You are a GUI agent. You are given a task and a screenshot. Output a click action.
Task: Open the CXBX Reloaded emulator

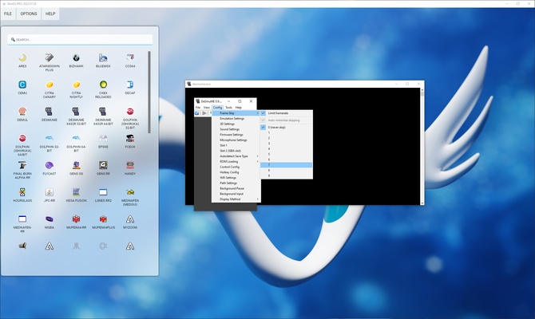pos(103,85)
